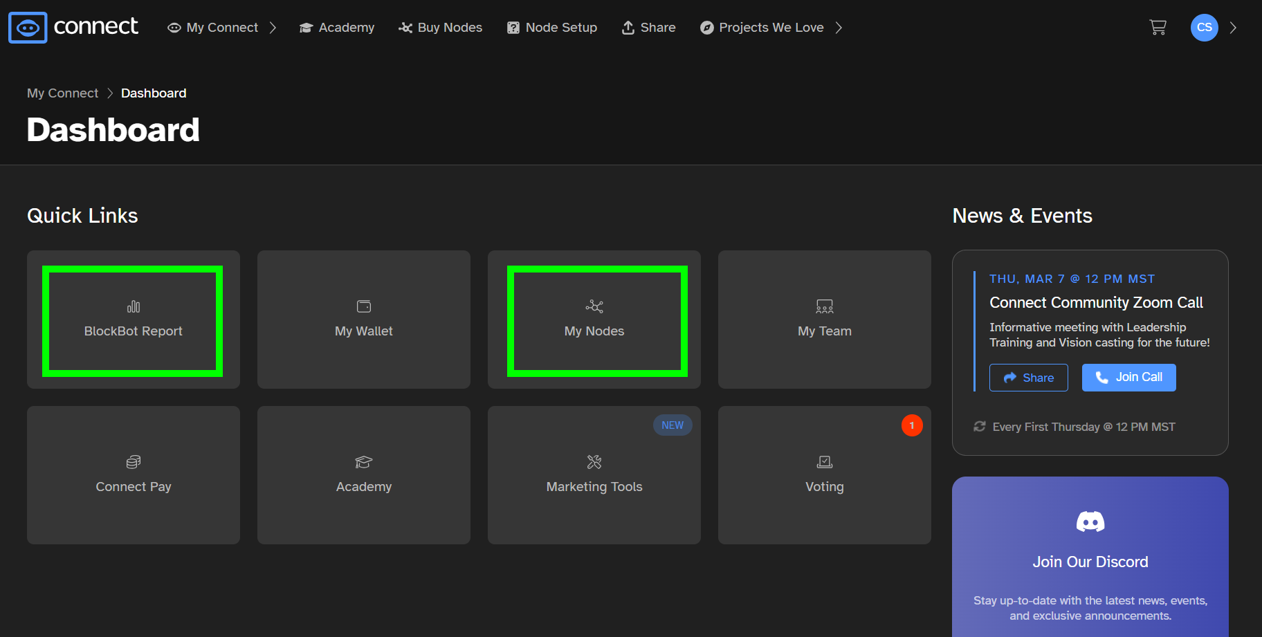Click the eye icon beside My Connect
The width and height of the screenshot is (1262, 637).
coord(174,28)
